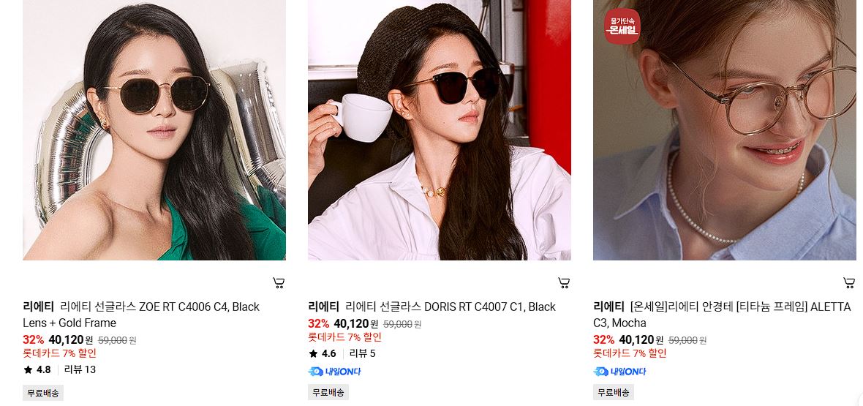The width and height of the screenshot is (863, 406).
Task: Open ZOE RT C4006 C4 Black Lens title link
Action: pyautogui.click(x=141, y=315)
